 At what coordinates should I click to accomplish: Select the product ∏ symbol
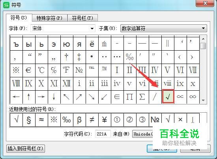(130, 97)
